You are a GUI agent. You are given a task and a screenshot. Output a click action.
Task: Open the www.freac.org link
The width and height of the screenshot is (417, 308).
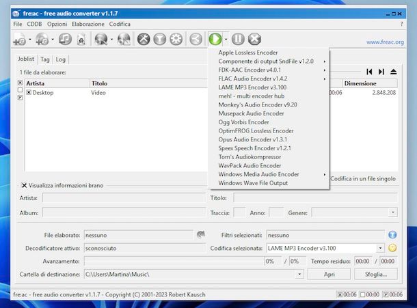coord(385,42)
